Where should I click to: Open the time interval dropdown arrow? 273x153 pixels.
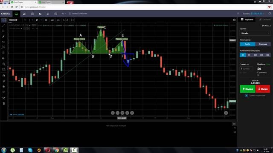click(x=32, y=20)
